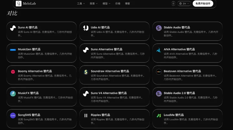The image size is (233, 130).
Task: Click the purple SongSMS card icon
Action: point(13,116)
